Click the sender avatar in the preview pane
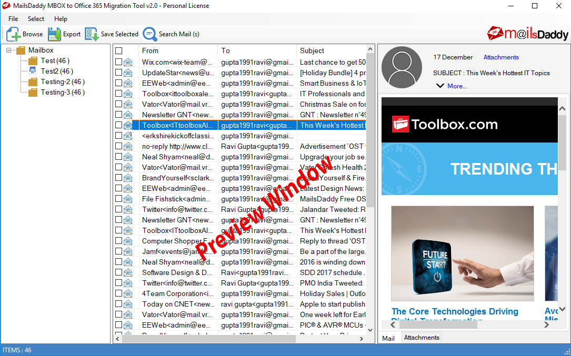Image resolution: width=571 pixels, height=356 pixels. [402, 67]
